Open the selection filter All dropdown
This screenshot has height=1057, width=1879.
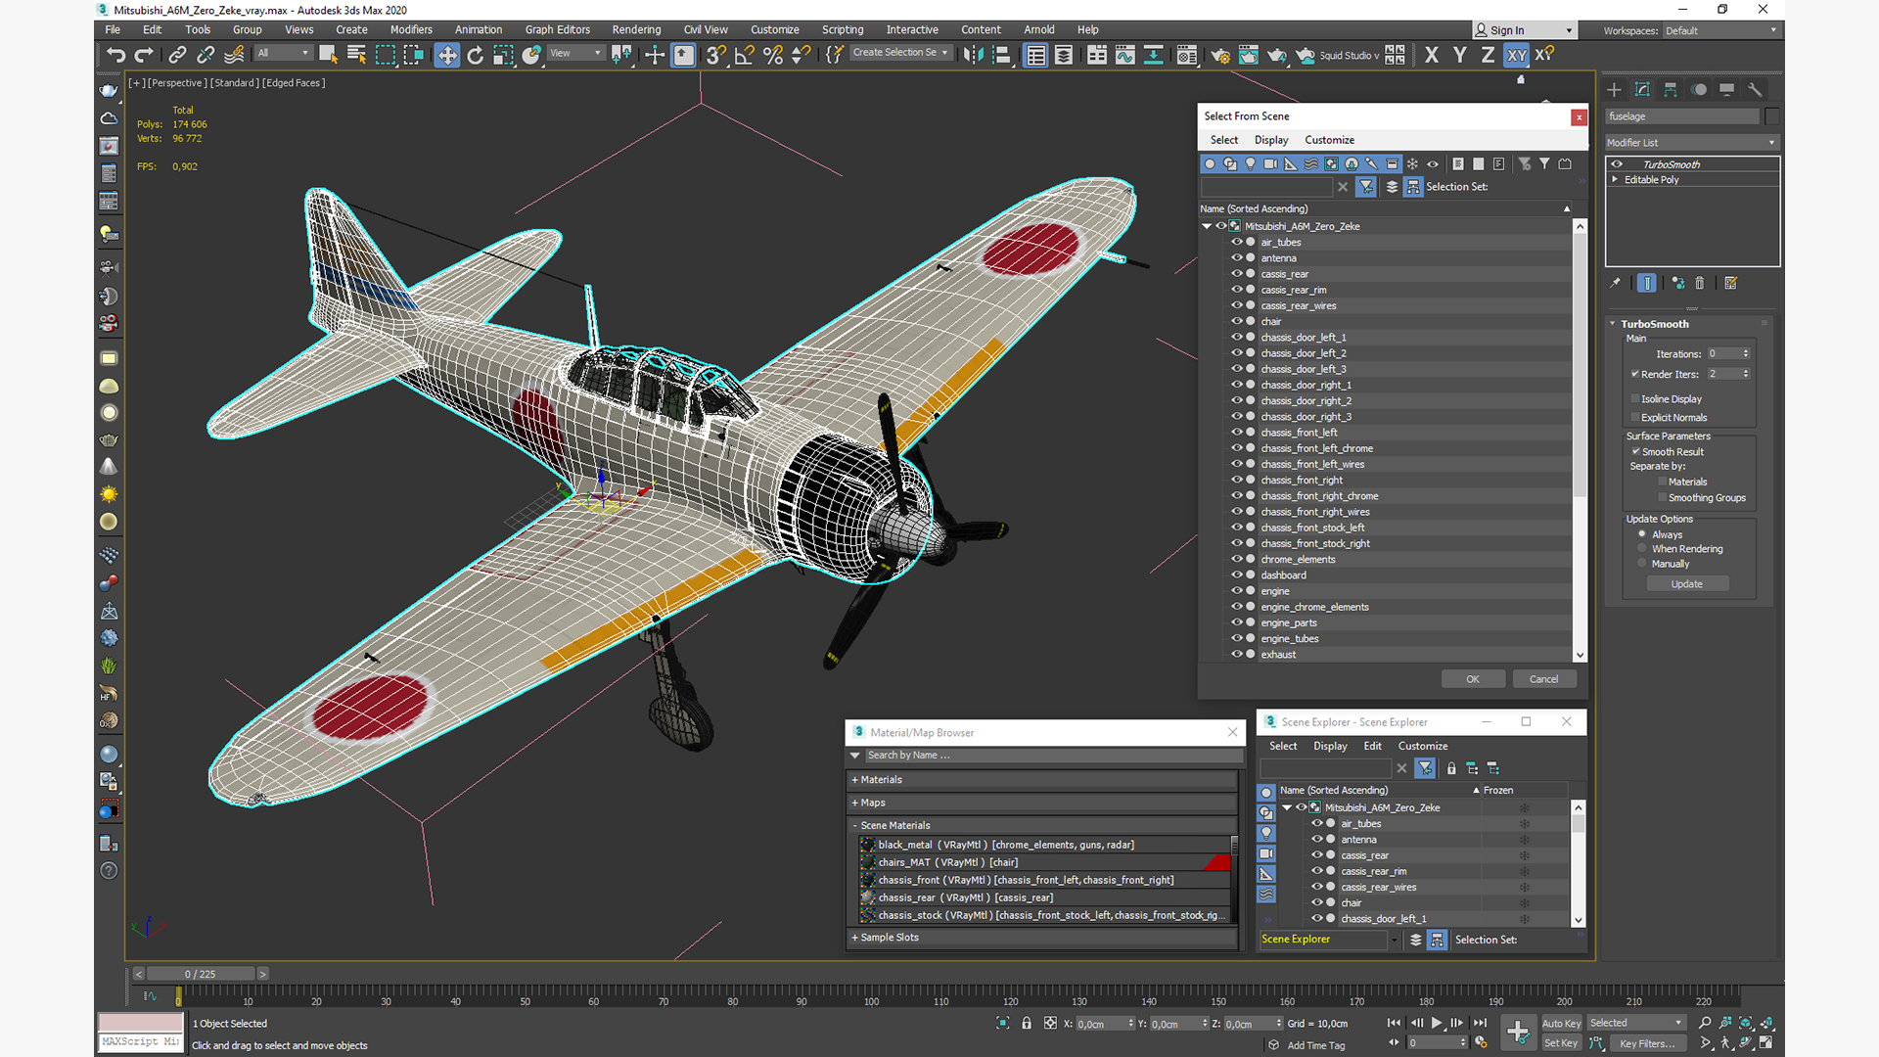click(x=283, y=53)
